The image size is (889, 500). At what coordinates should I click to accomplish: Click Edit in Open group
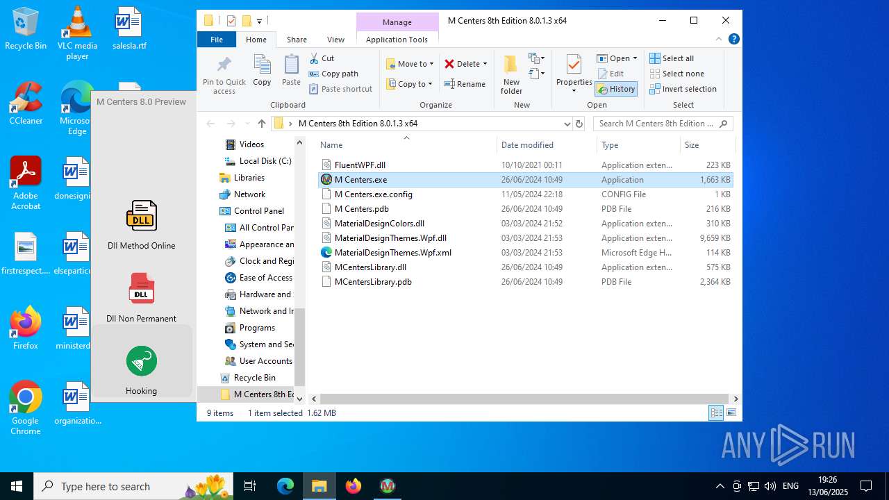pyautogui.click(x=610, y=74)
